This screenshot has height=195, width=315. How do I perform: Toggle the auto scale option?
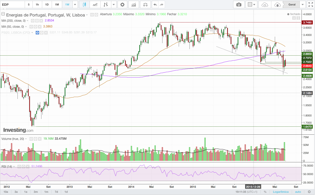pos(298,192)
